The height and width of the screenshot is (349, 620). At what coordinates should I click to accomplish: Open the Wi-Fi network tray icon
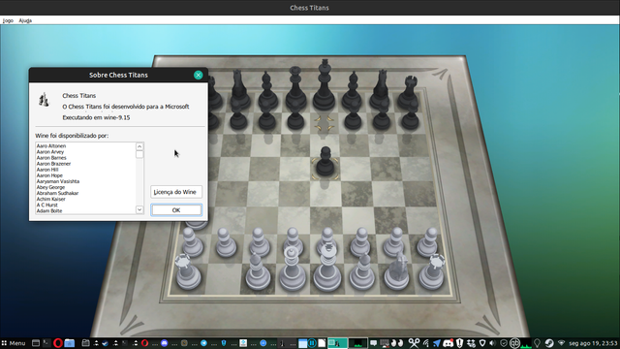tap(561, 342)
